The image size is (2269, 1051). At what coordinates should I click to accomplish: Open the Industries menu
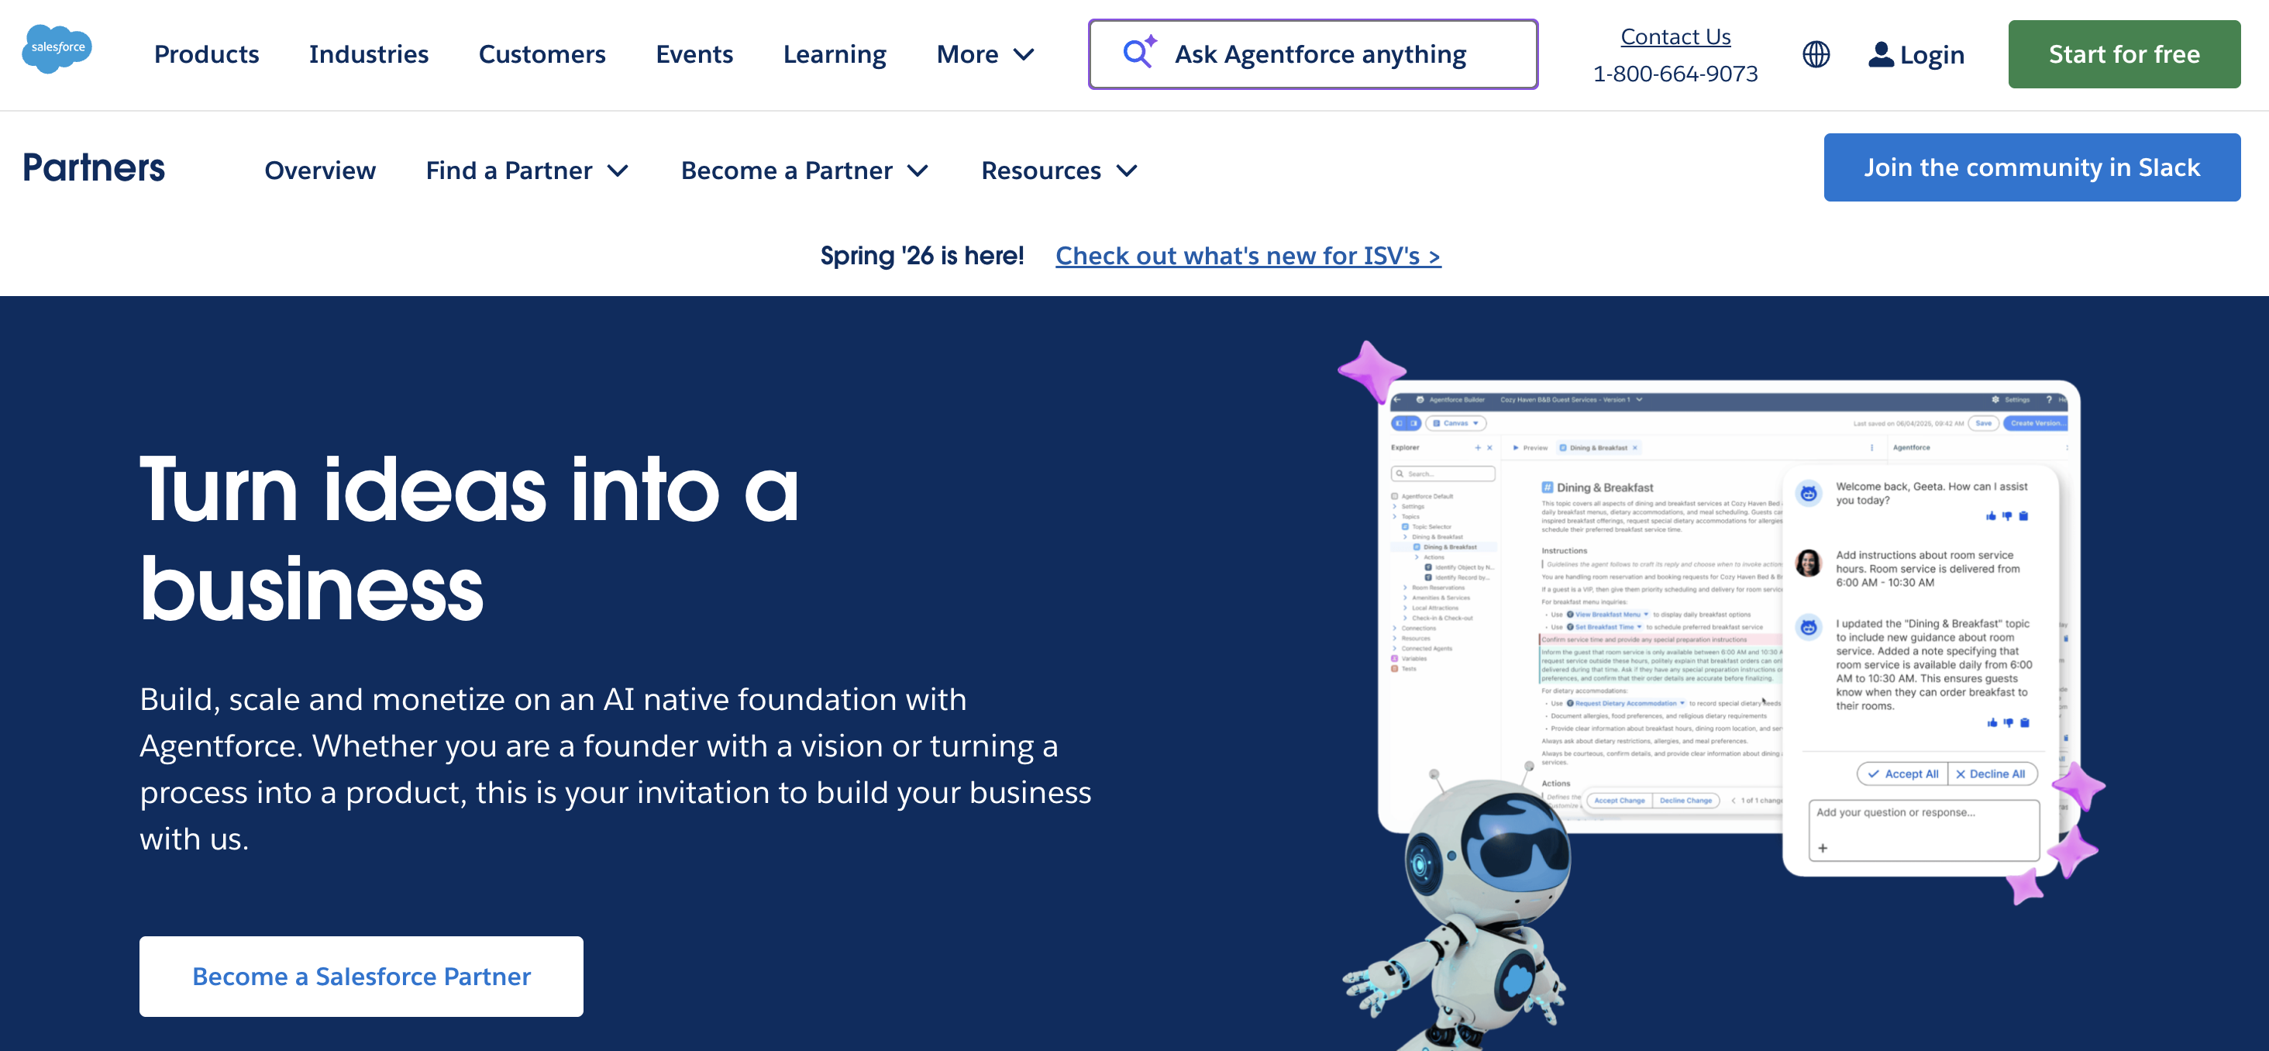click(x=368, y=54)
